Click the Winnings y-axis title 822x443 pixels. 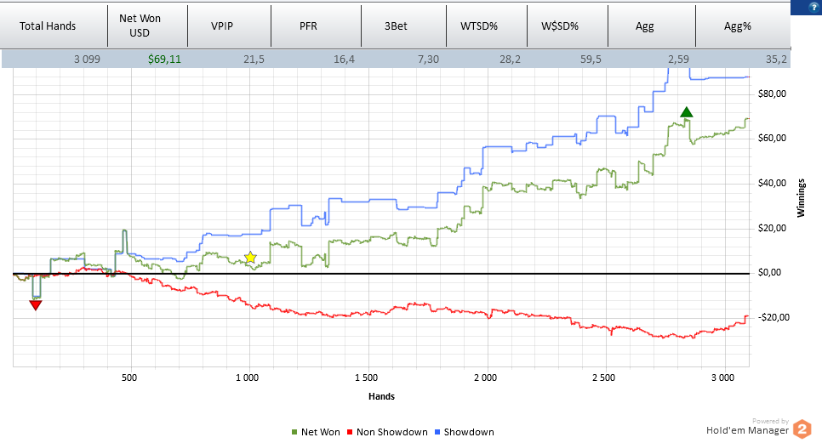(x=801, y=198)
